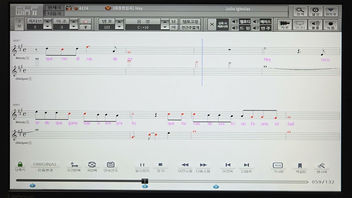Click the song number 4174

coord(84,8)
